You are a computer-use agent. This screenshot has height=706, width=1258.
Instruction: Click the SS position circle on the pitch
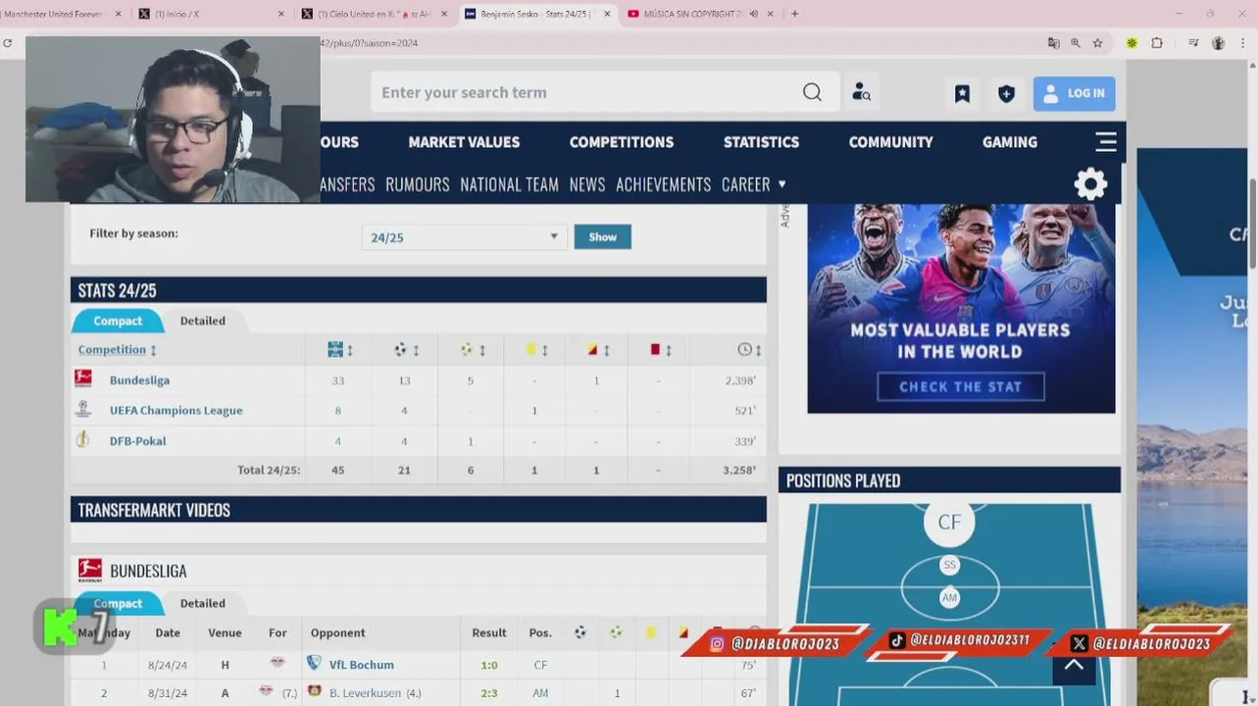(949, 565)
